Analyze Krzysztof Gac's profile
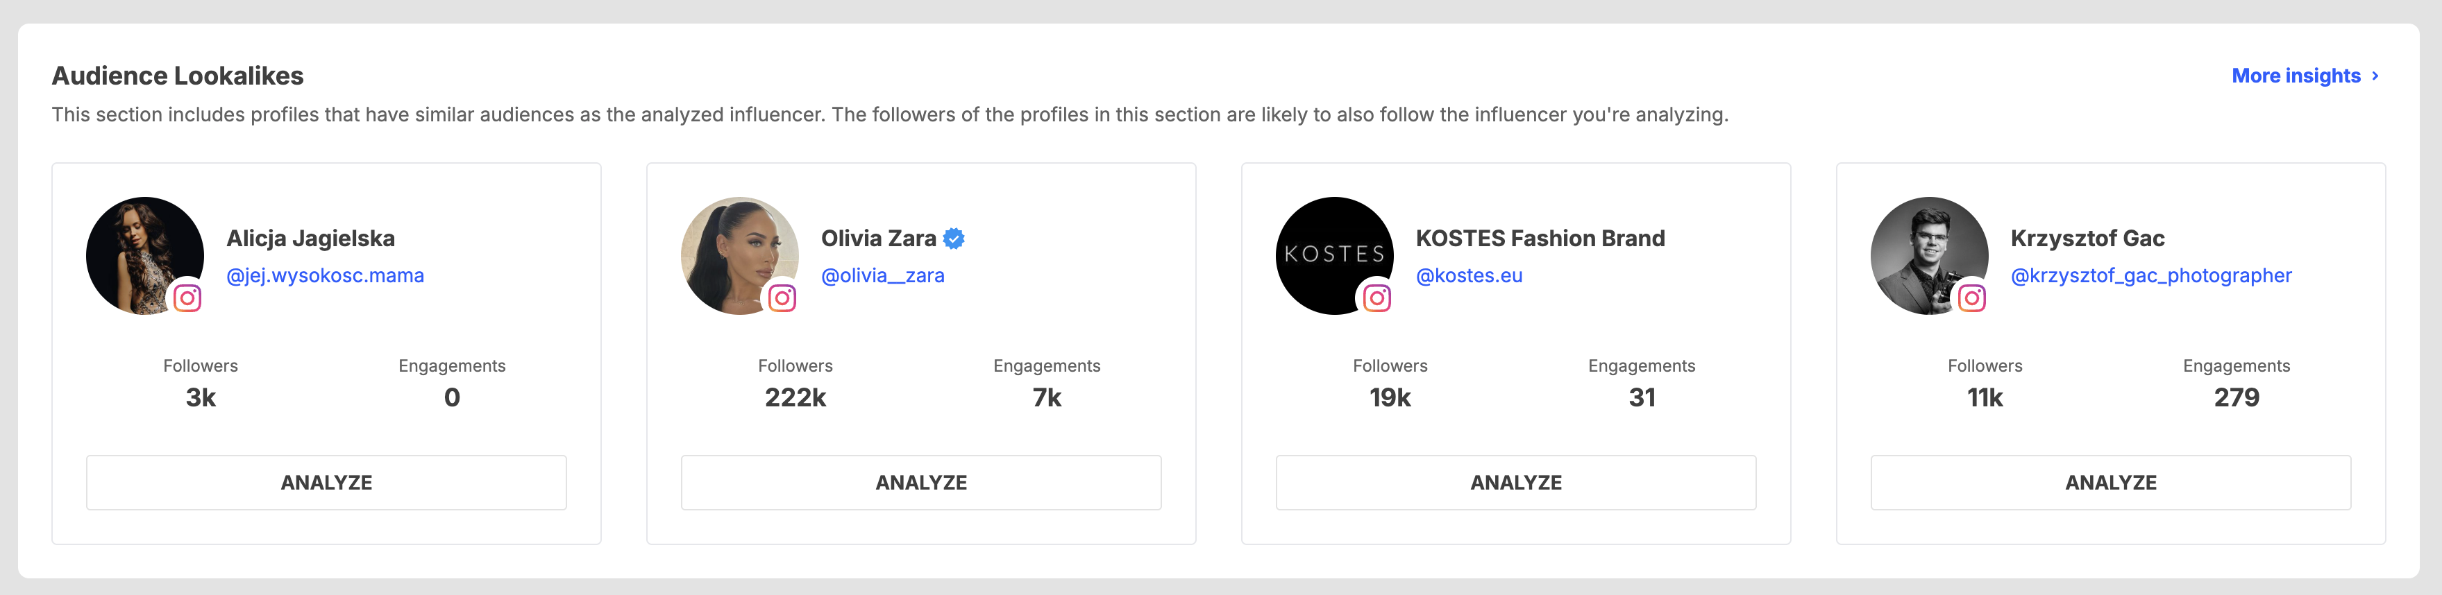This screenshot has width=2442, height=595. (x=2110, y=482)
